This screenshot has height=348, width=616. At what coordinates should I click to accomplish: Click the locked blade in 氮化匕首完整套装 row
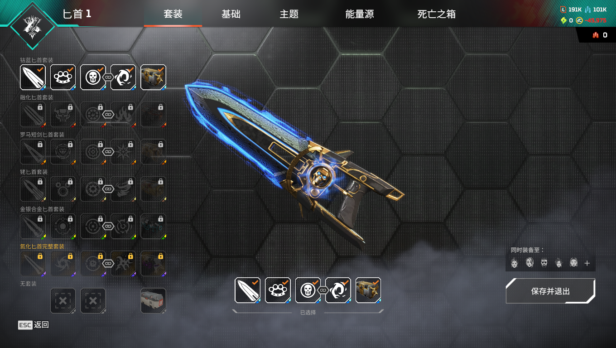click(33, 264)
